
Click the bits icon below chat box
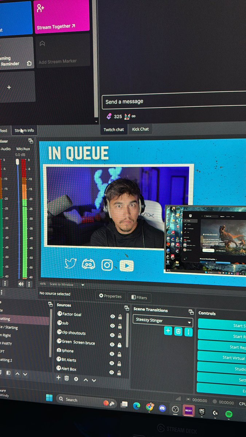(109, 116)
